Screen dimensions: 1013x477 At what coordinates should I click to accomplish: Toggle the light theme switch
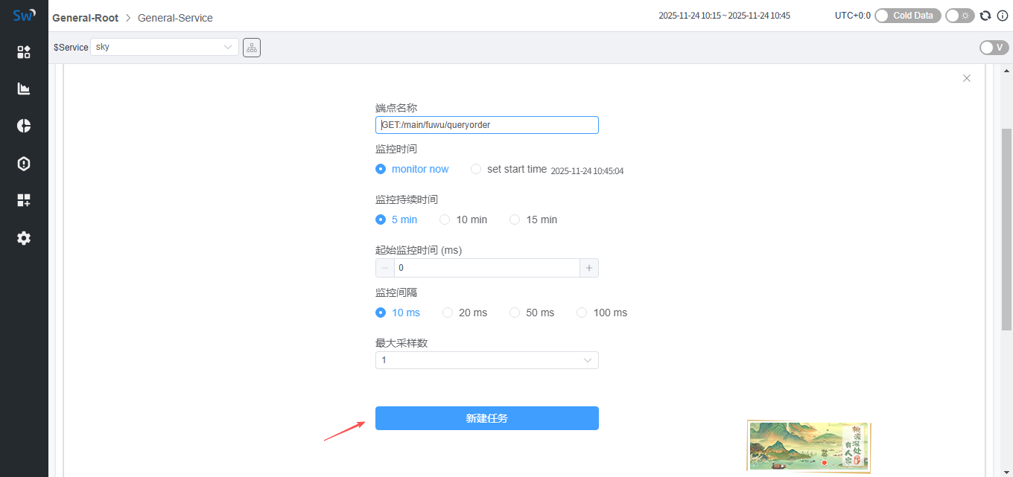959,16
